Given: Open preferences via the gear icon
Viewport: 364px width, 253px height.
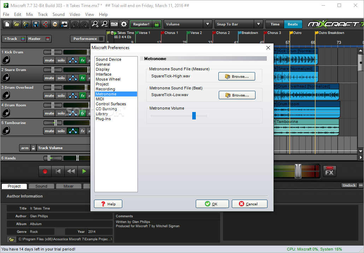Looking at the screenshot, I should pos(124,24).
